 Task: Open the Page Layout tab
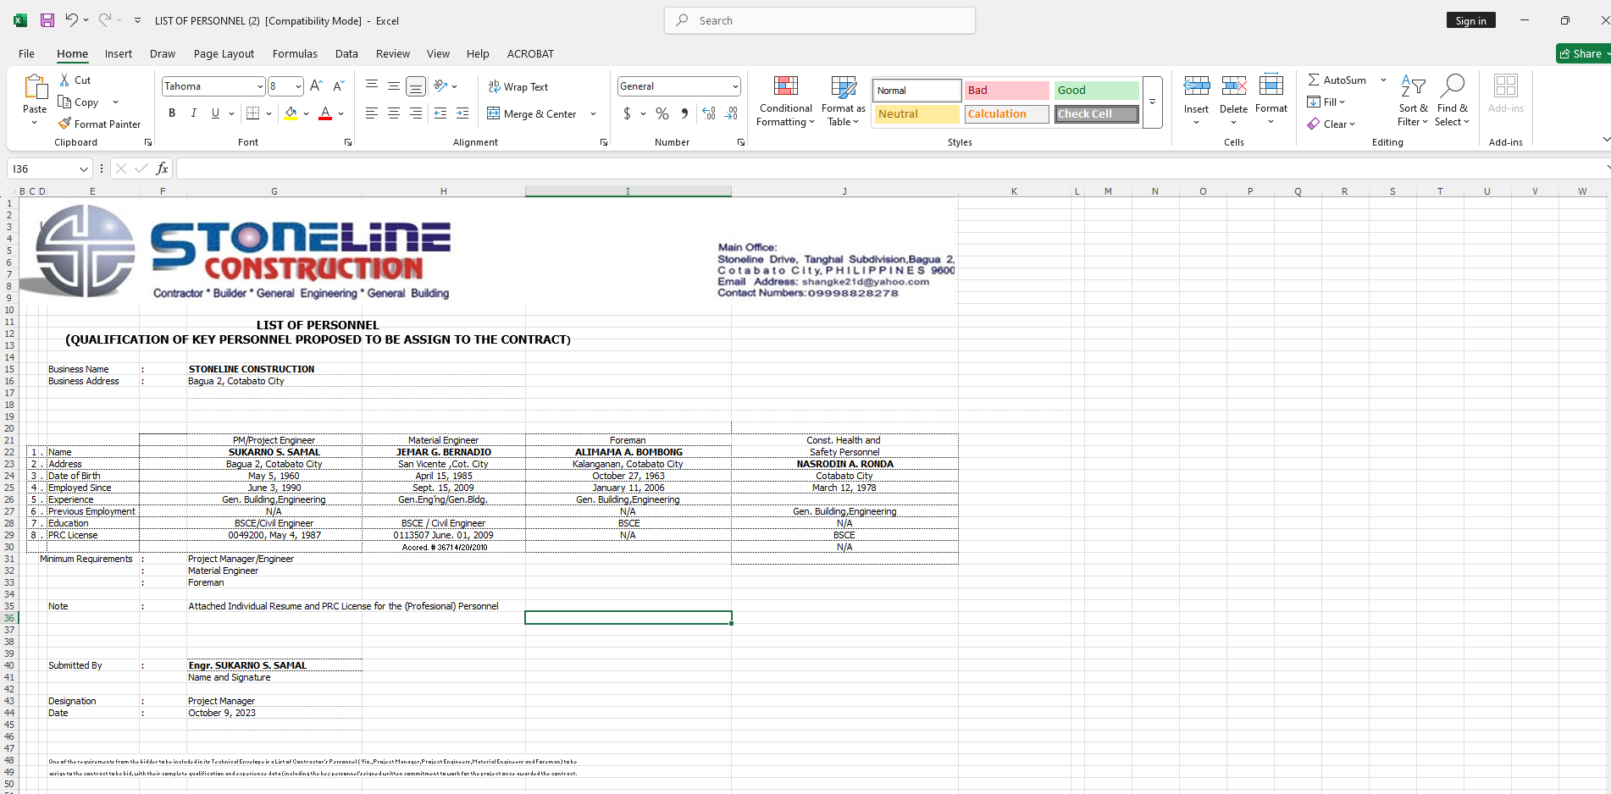point(224,53)
